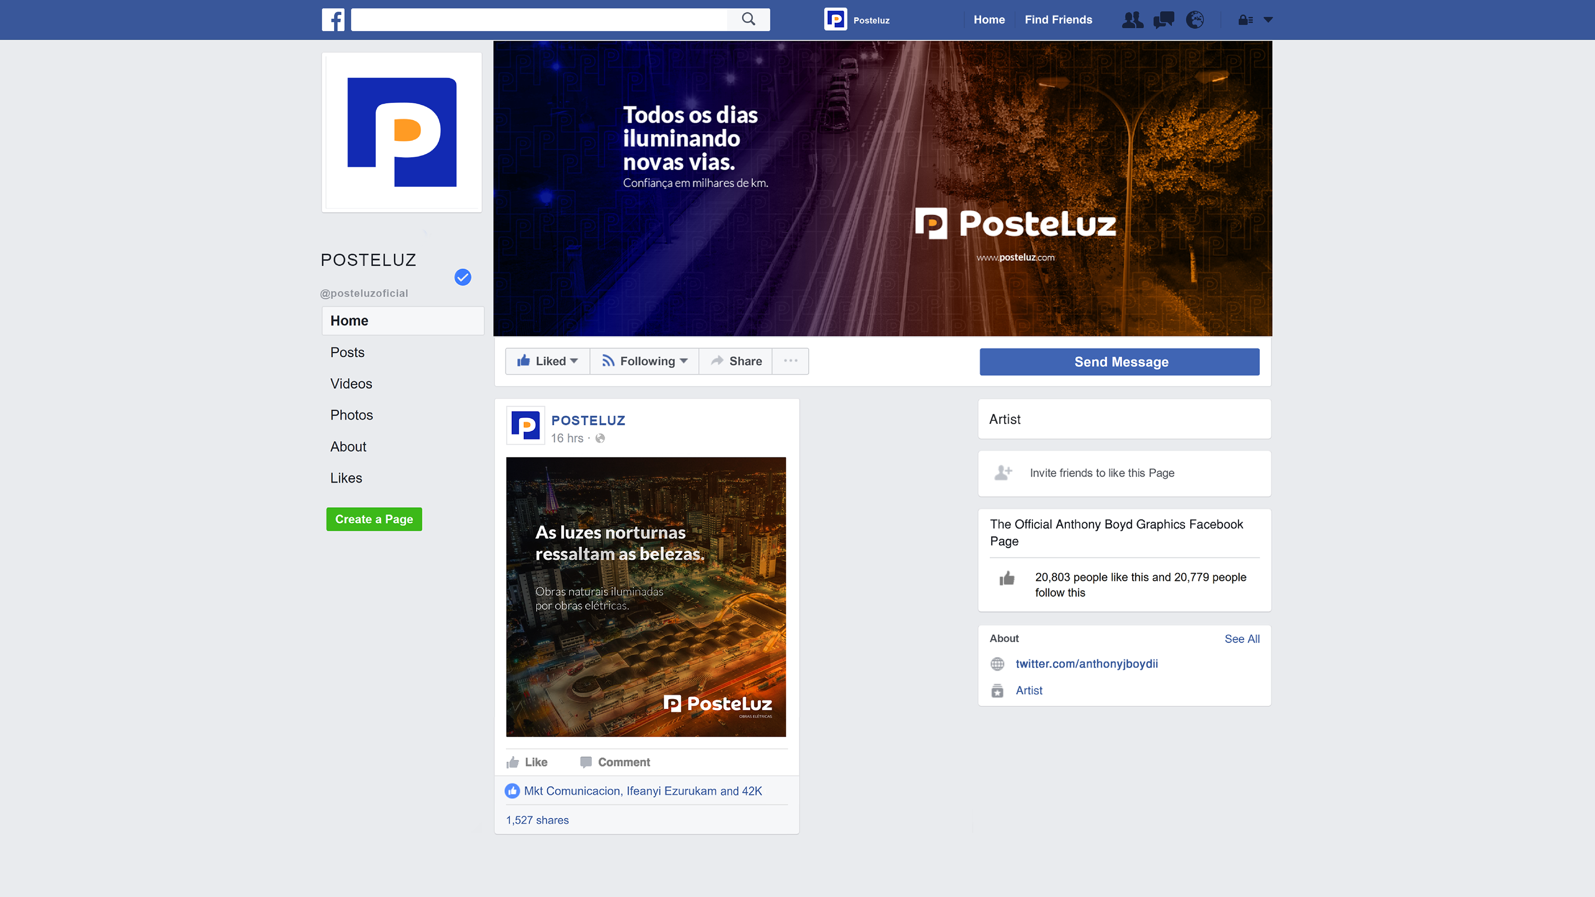The height and width of the screenshot is (897, 1595).
Task: Open the notifications globe icon
Action: point(1195,20)
